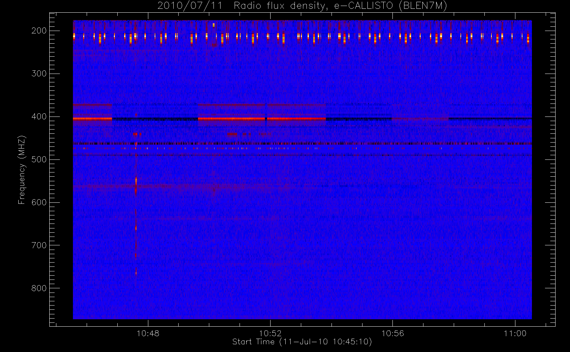Click the 10:52 time tick label

click(x=270, y=333)
